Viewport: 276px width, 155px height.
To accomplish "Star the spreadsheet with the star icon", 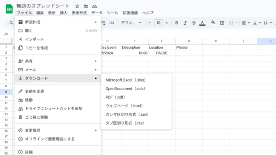I will pos(77,7).
